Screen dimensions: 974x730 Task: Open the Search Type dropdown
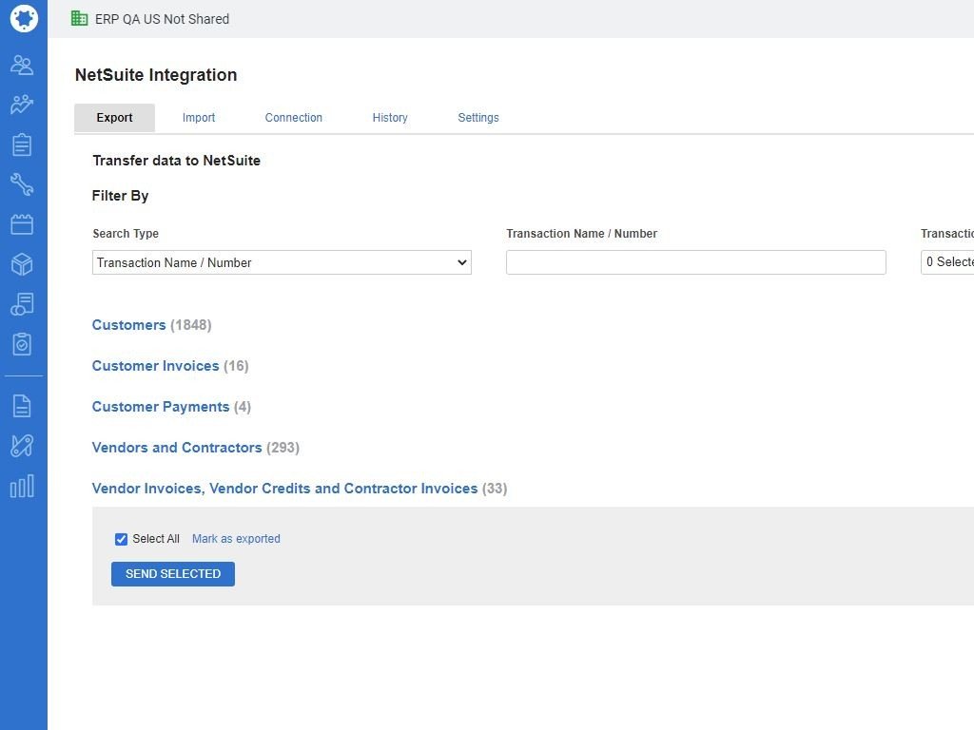coord(282,262)
